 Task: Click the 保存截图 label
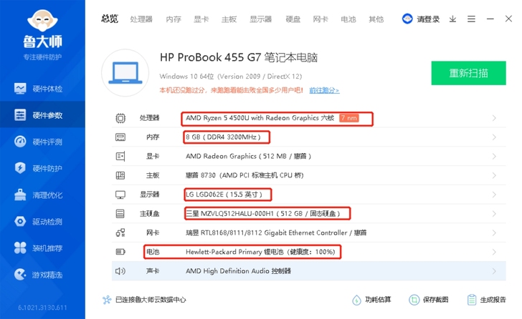tap(435, 300)
